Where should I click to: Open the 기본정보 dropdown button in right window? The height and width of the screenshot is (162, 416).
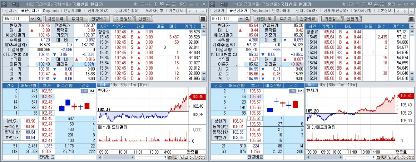pos(331,19)
